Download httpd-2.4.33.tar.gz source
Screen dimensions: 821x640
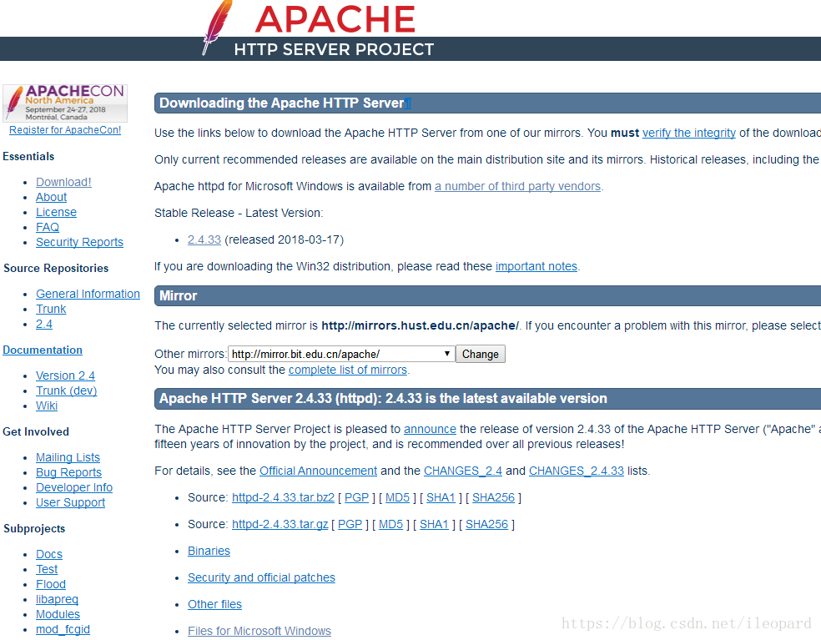[280, 524]
